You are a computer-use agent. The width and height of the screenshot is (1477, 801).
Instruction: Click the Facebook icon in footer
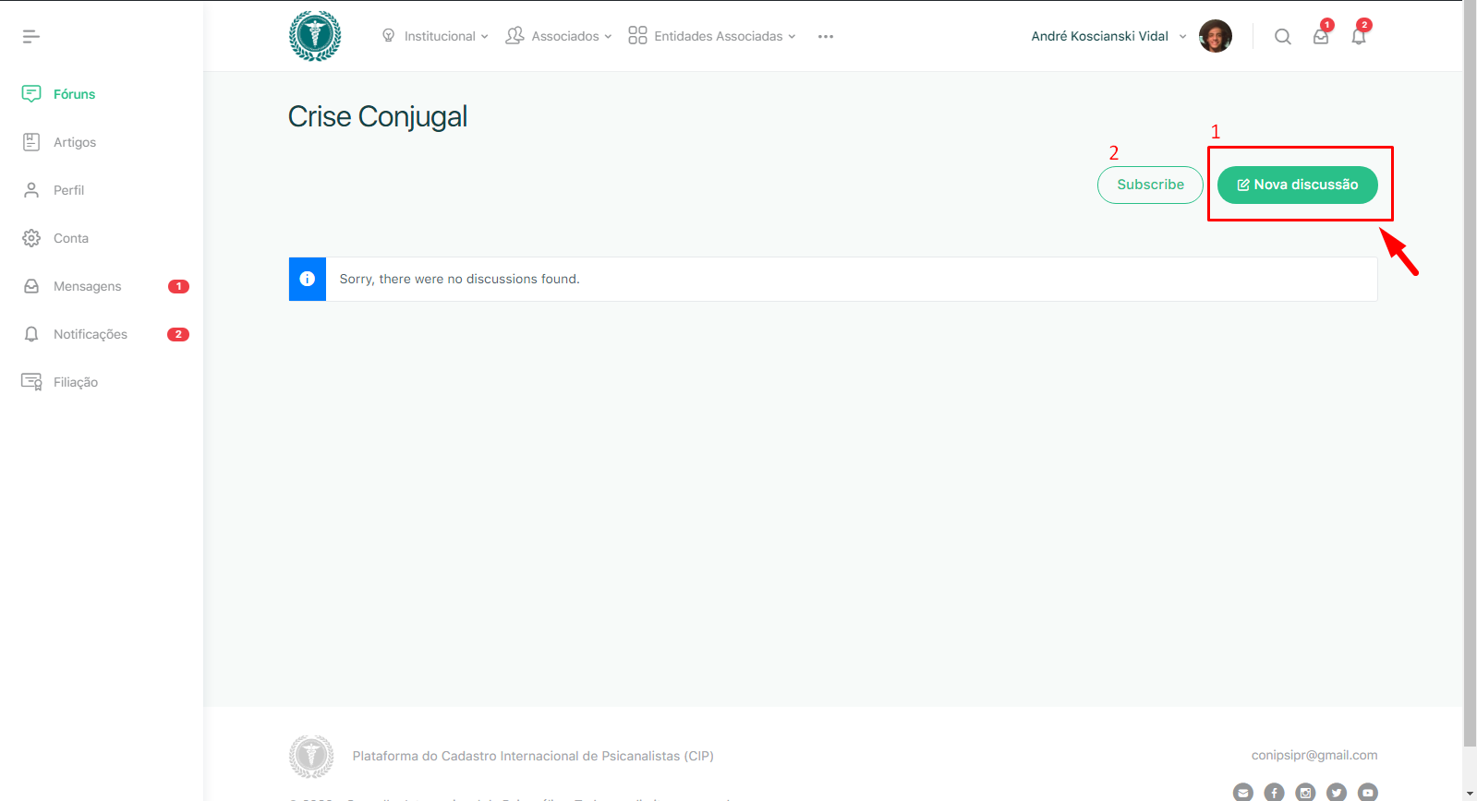pos(1274,792)
